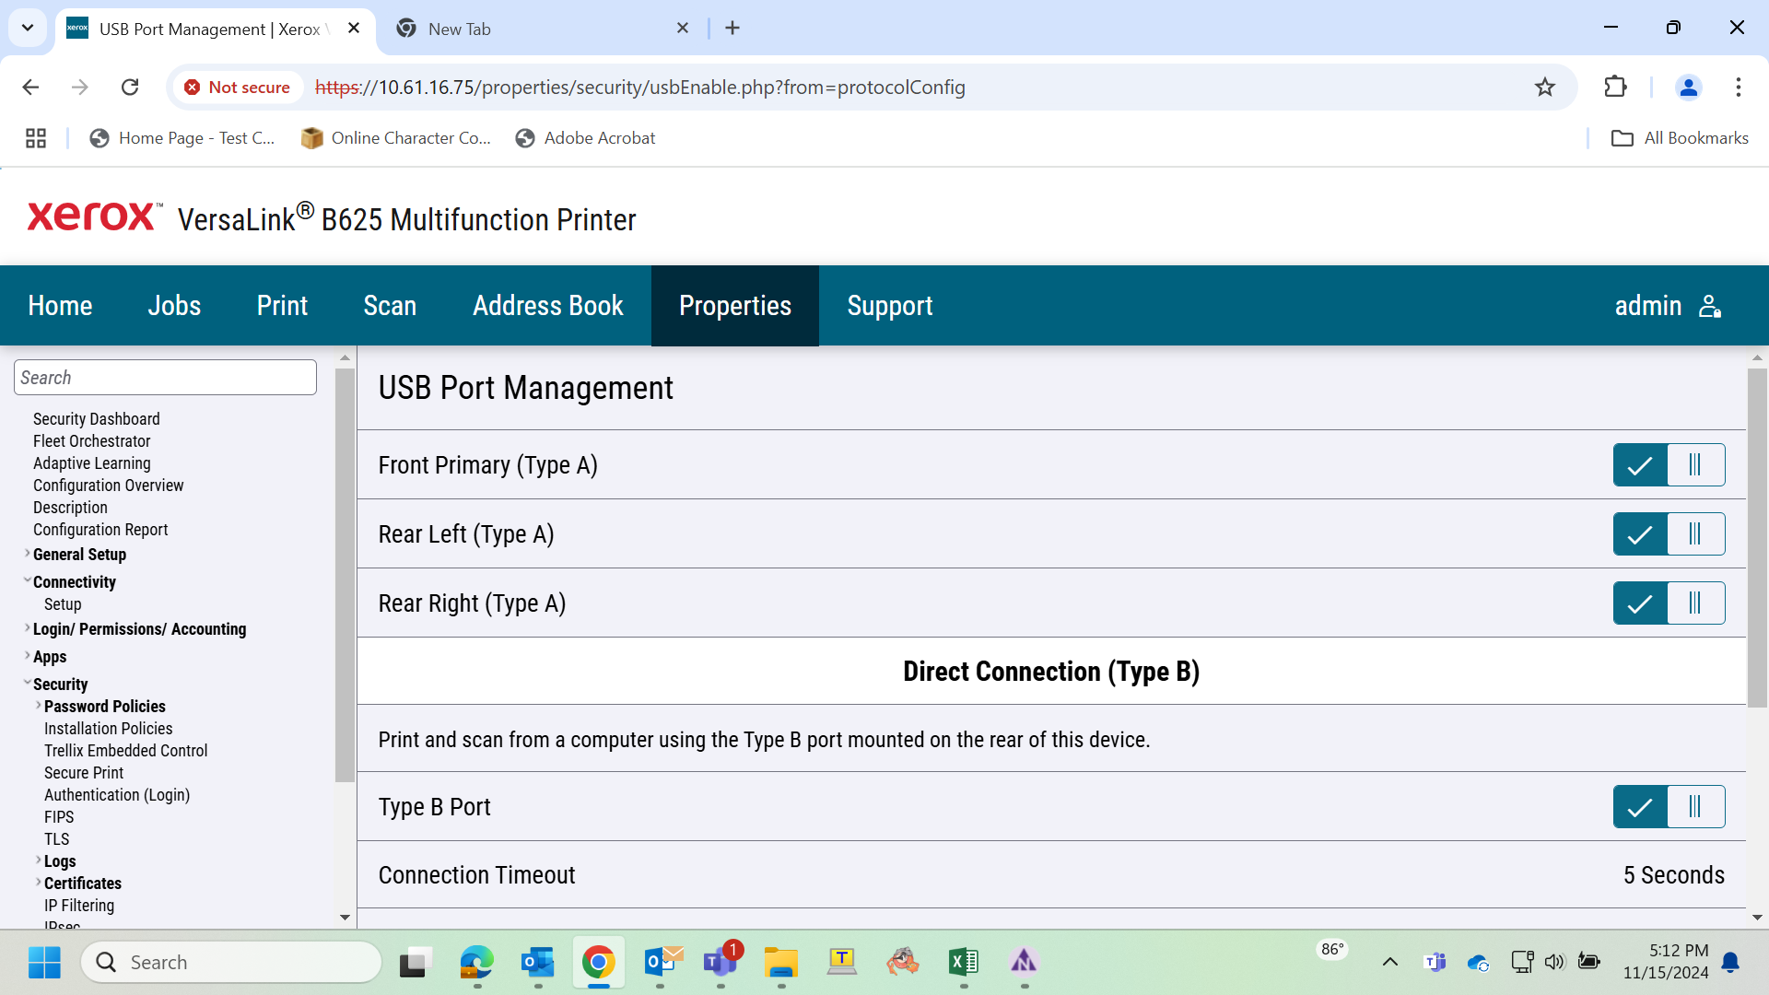Switch to the Address Book tab

(x=548, y=306)
